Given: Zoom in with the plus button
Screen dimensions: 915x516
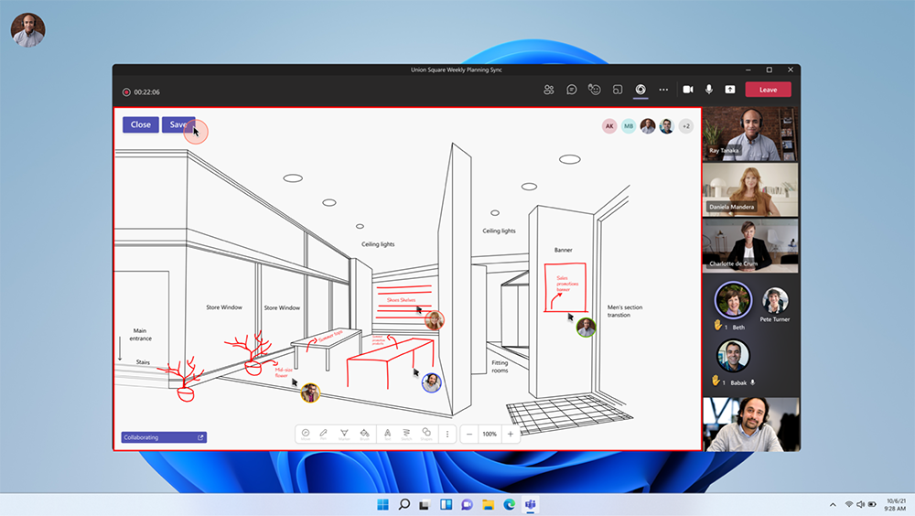Looking at the screenshot, I should pyautogui.click(x=511, y=434).
